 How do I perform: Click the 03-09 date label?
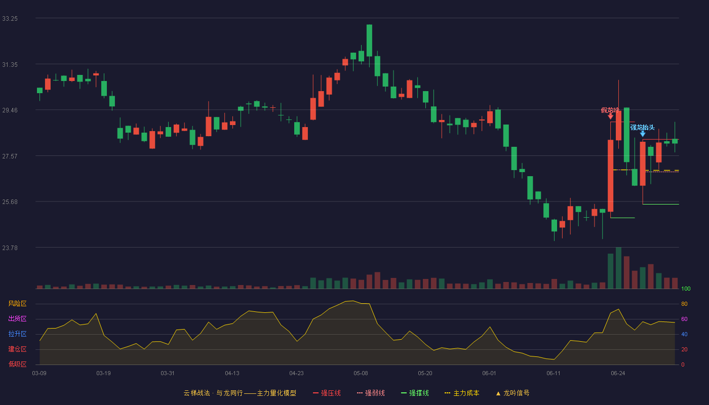[x=40, y=373]
